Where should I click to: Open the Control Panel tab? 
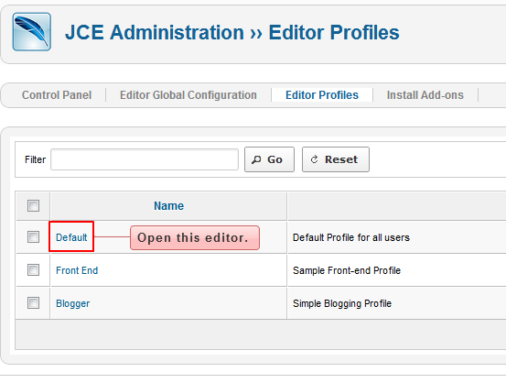click(57, 95)
